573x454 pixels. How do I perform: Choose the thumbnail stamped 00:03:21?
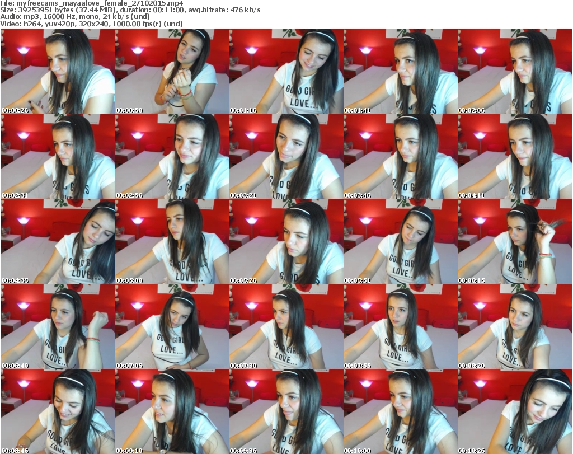tap(286, 156)
